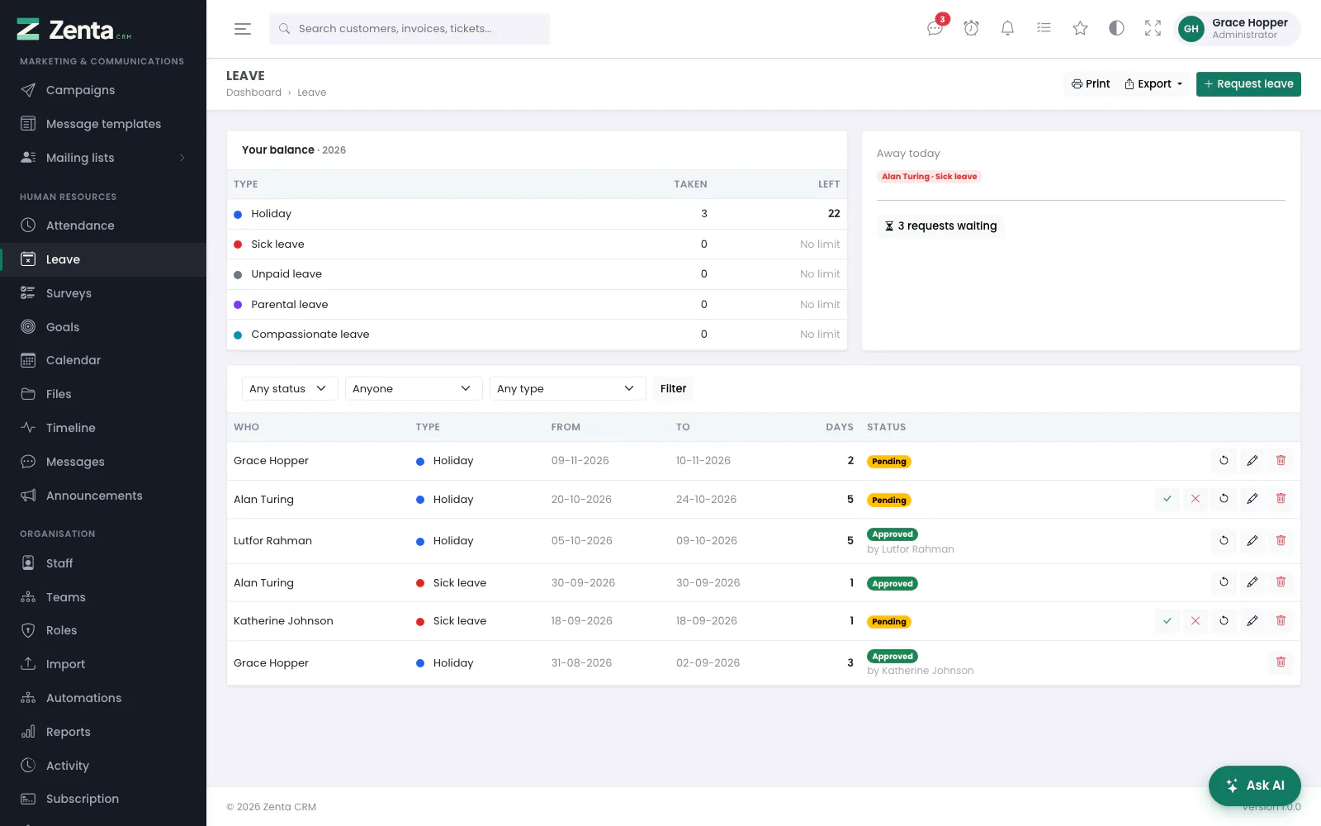Toggle dark mode with the half-circle icon
The image size is (1321, 826).
pyautogui.click(x=1116, y=28)
